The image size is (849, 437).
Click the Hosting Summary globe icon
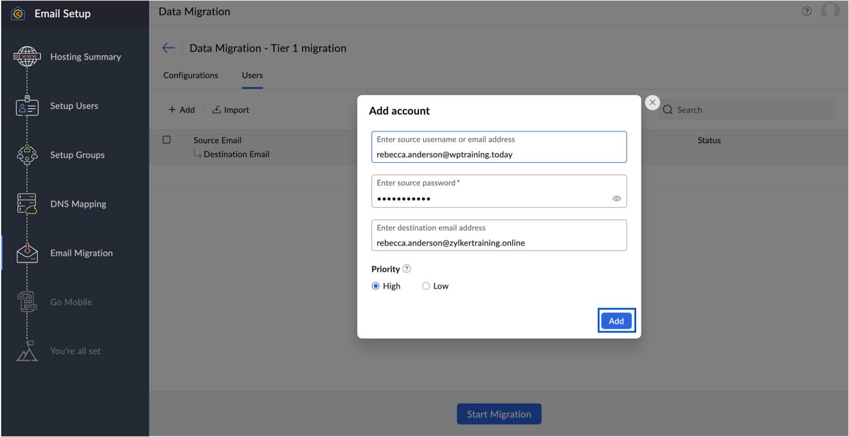27,56
